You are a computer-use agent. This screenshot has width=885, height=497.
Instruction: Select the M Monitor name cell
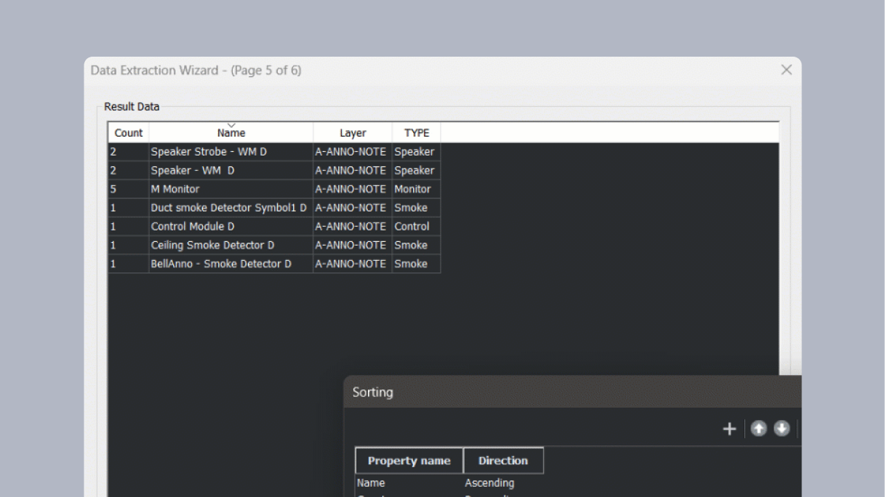click(x=231, y=189)
